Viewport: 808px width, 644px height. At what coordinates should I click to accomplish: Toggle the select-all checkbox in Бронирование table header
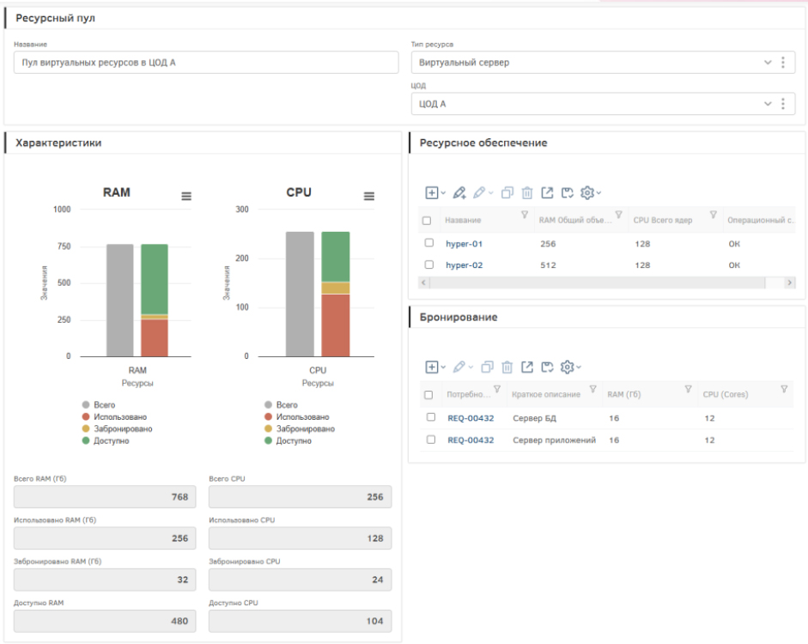point(428,395)
